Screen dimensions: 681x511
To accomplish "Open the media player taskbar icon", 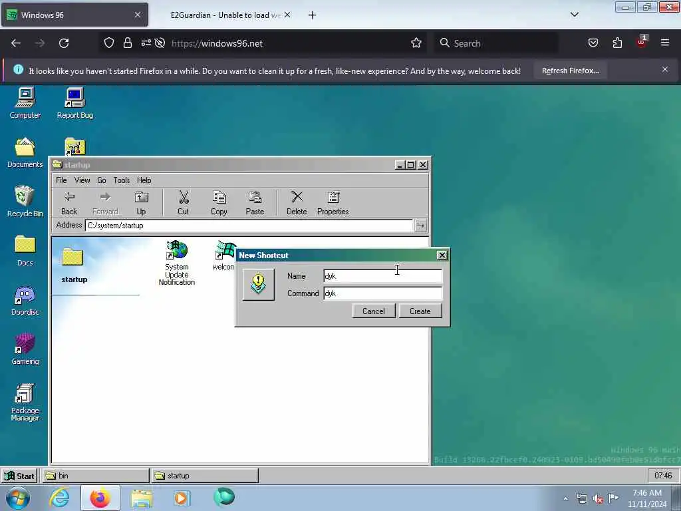I will click(182, 498).
